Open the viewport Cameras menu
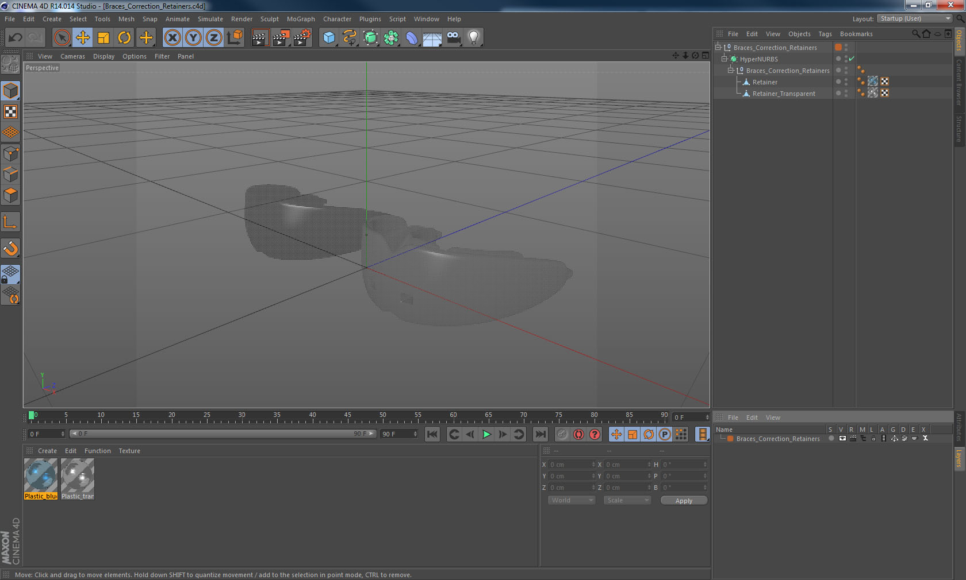 tap(72, 56)
